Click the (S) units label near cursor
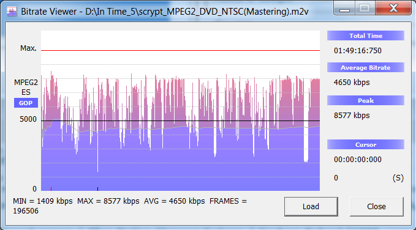This screenshot has width=416, height=230. [398, 178]
